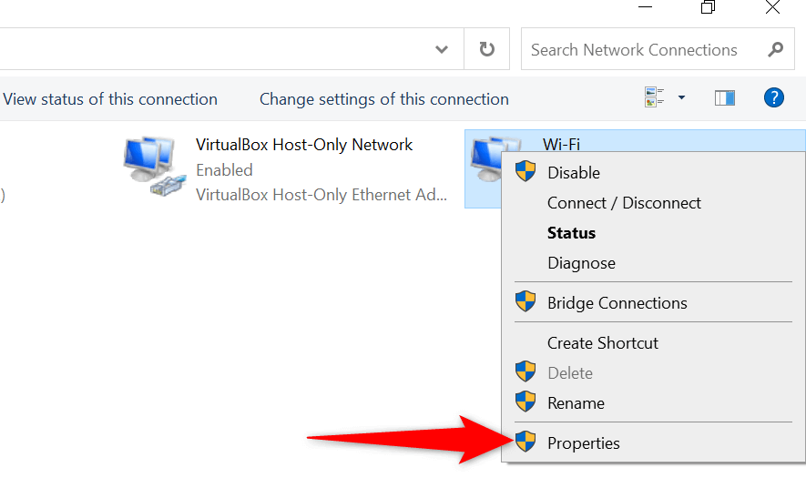806x488 pixels.
Task: Click the search magnifier icon
Action: [776, 49]
